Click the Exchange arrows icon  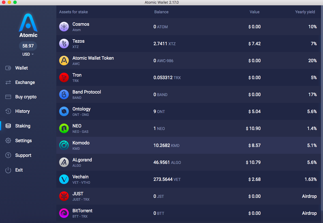pos(8,82)
